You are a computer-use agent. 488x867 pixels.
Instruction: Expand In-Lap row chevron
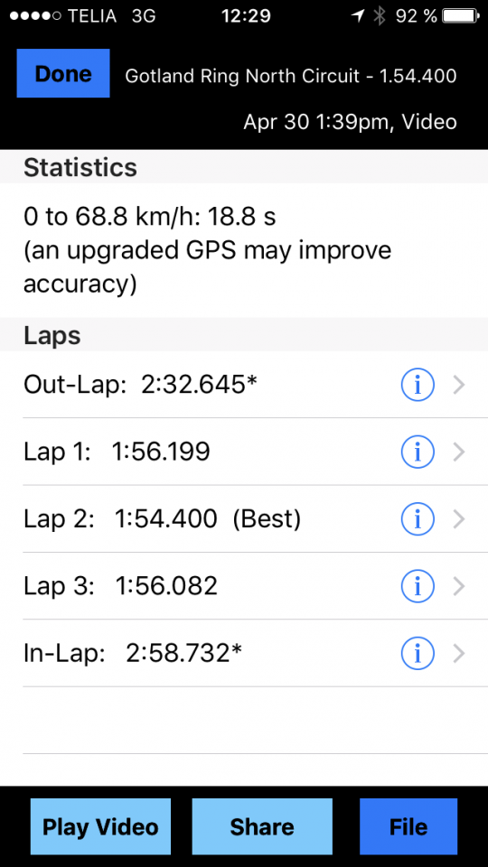coord(459,654)
